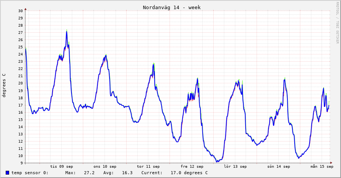The width and height of the screenshot is (341, 178).
Task: Click the 'temp sensor 0:' legend label
Action: coord(30,173)
